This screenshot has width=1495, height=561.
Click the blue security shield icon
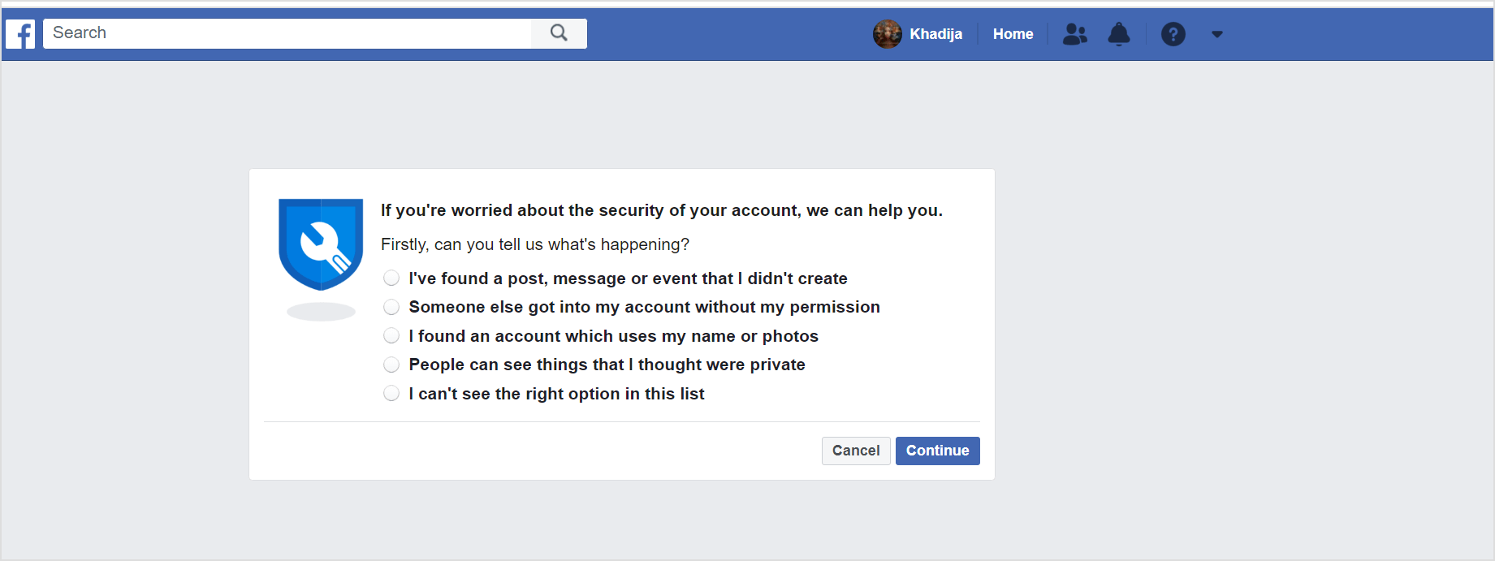(x=321, y=244)
